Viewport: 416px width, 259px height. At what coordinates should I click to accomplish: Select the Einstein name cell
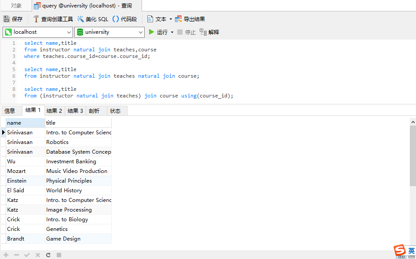tap(26, 181)
